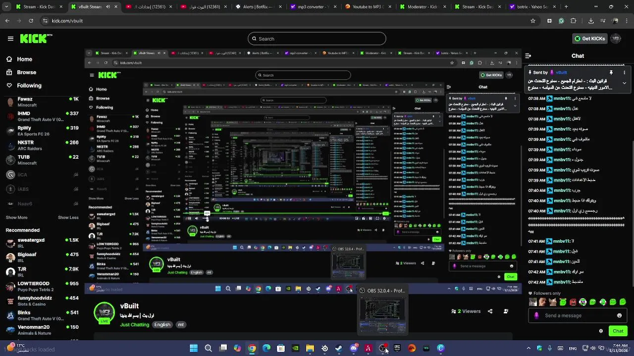Viewport: 634px width, 356px height.
Task: Select the red angry emote
Action: tap(573, 302)
